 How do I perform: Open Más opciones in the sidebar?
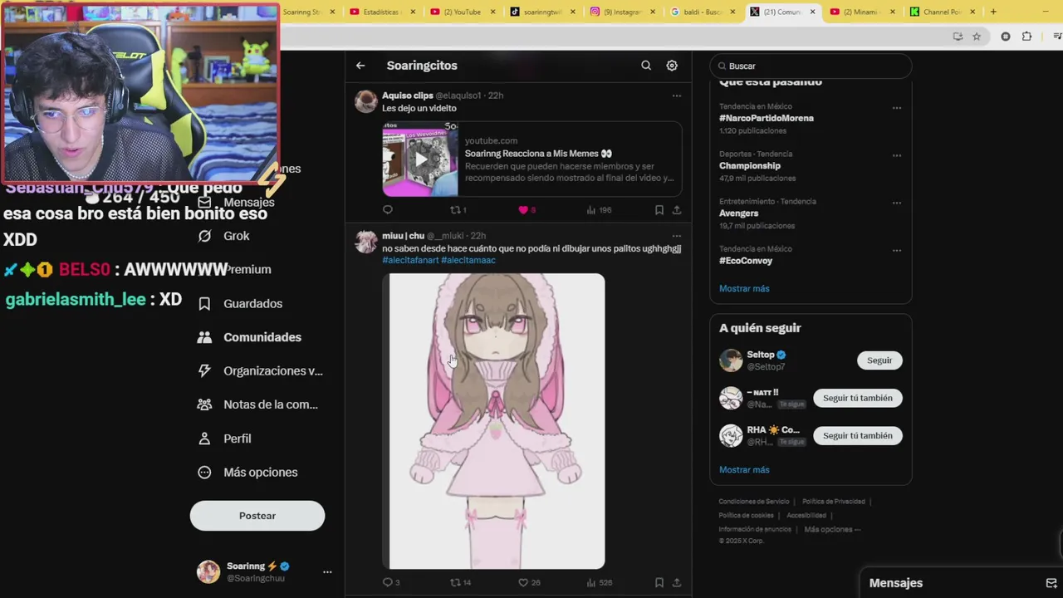point(247,473)
